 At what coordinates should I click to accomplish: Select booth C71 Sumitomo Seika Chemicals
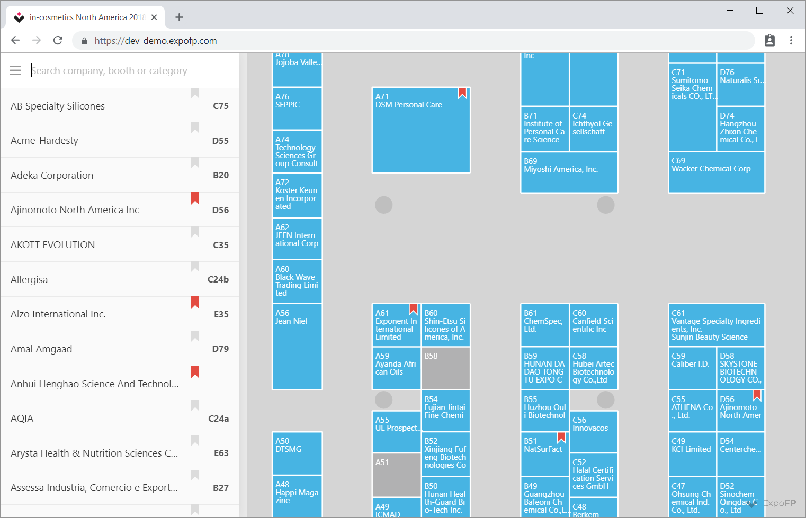tap(693, 107)
